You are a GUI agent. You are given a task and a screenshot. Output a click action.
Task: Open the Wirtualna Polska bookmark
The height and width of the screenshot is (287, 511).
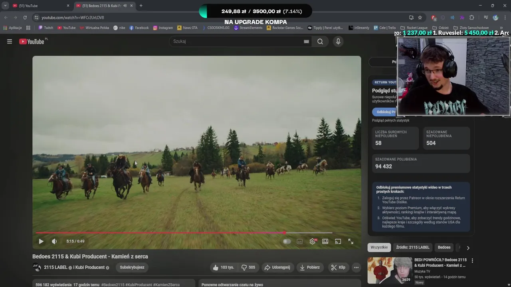94,28
